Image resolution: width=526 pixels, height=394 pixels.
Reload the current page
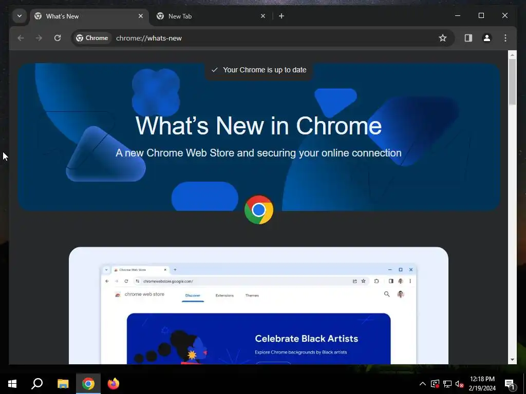click(58, 38)
